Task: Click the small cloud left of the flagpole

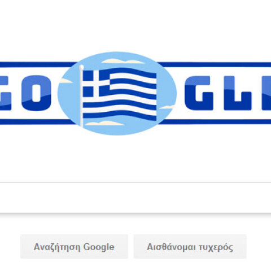Action: click(65, 81)
